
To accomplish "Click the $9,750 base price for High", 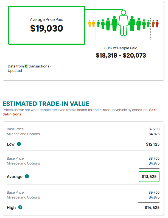I will click(154, 192).
